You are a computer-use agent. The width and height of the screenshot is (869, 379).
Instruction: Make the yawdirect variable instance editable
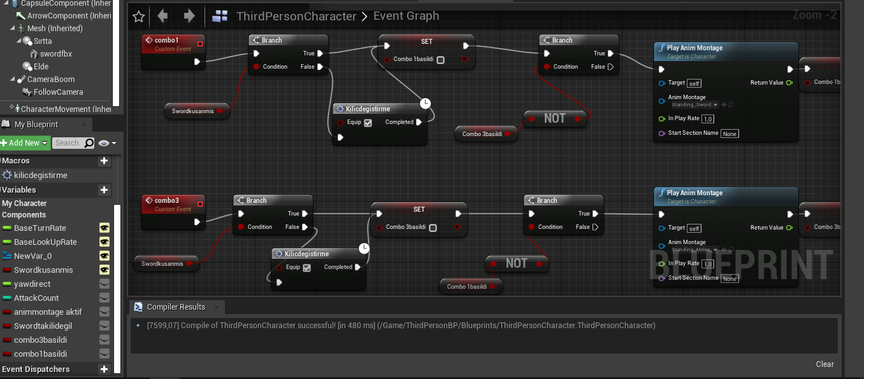[x=105, y=284]
